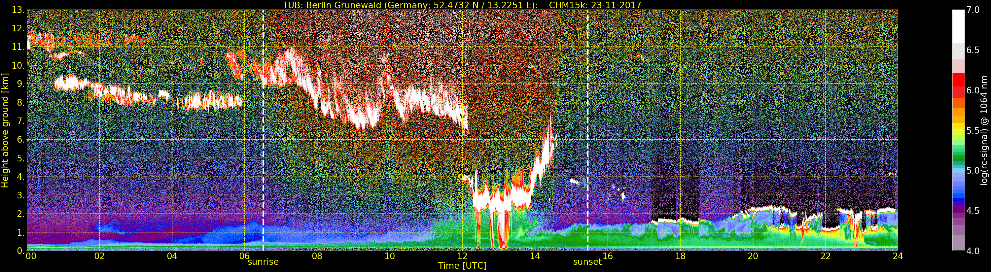Click the time-axis tick label '24'

[x=898, y=256]
